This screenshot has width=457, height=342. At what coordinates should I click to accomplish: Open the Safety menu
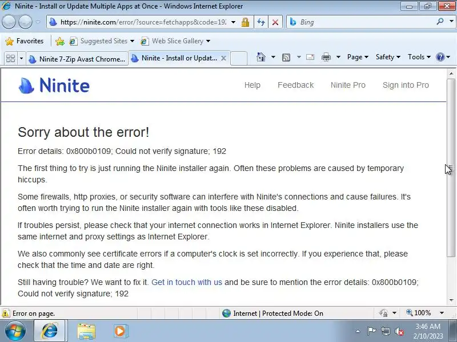tap(388, 57)
